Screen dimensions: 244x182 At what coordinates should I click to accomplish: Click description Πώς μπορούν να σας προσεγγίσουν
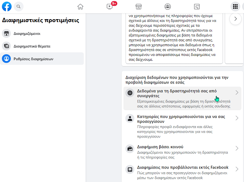coord(182,175)
